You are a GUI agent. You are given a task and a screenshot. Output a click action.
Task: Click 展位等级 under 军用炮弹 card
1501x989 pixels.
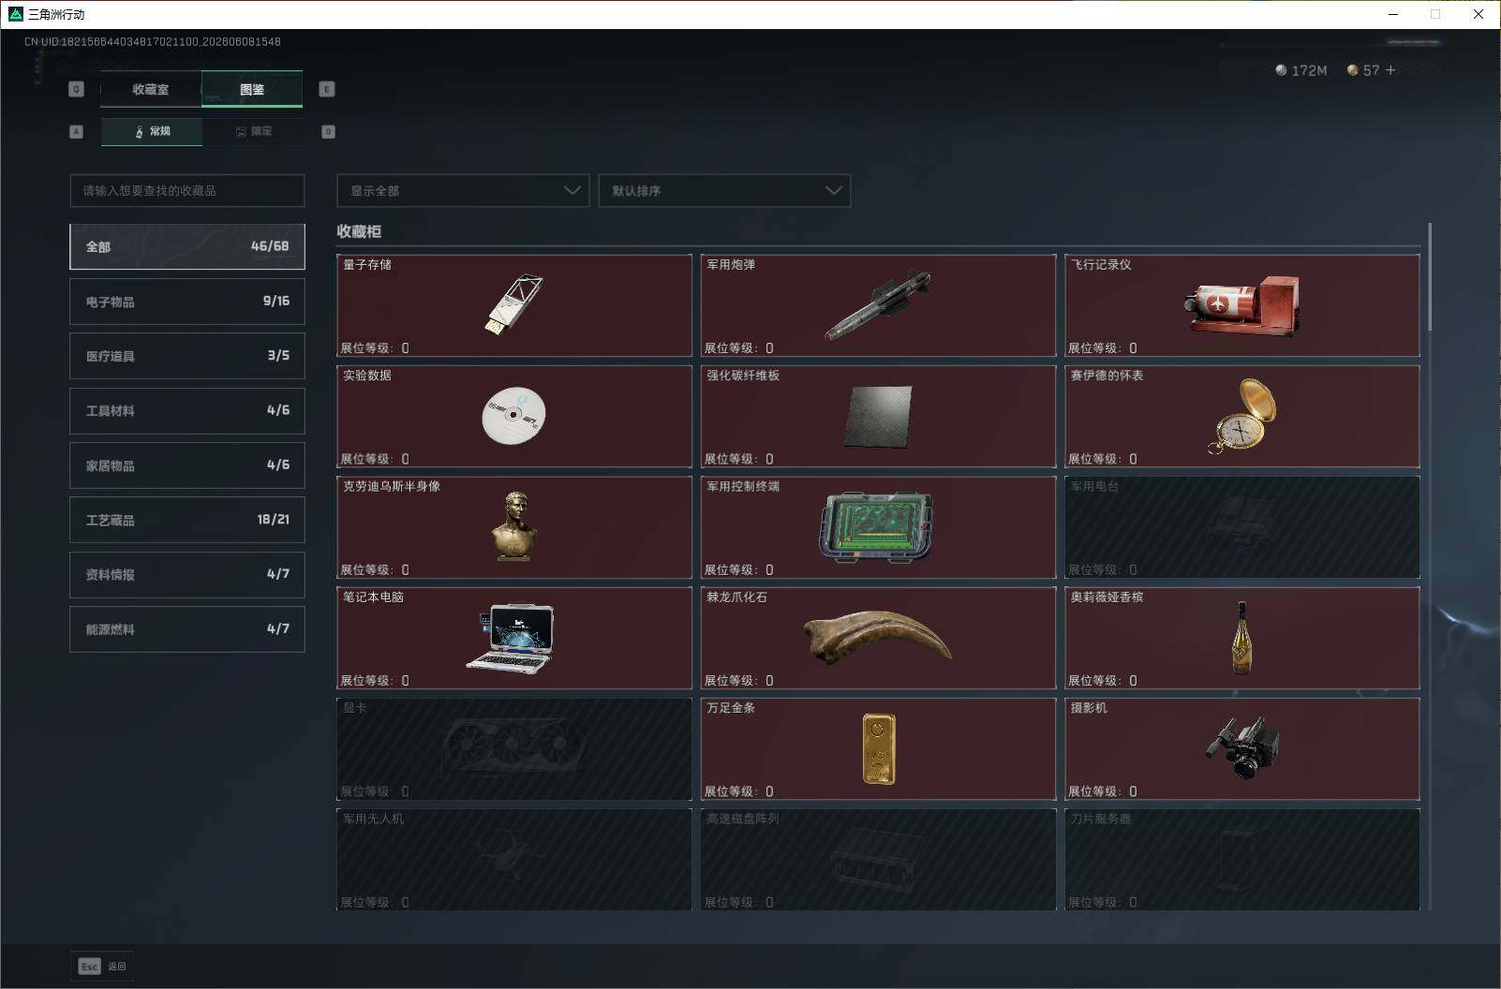click(738, 347)
